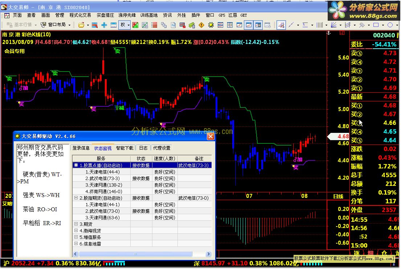Open the 窗口布局 dropdown arrow
This screenshot has width=401, height=269.
(x=69, y=25)
